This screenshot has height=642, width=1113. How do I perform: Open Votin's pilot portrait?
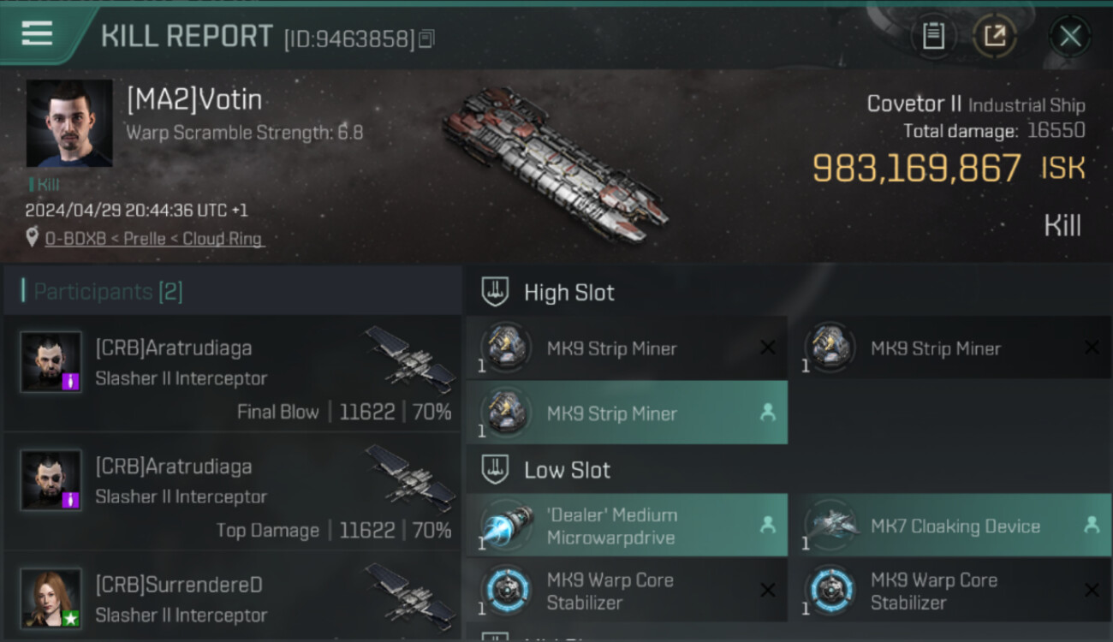pyautogui.click(x=69, y=123)
